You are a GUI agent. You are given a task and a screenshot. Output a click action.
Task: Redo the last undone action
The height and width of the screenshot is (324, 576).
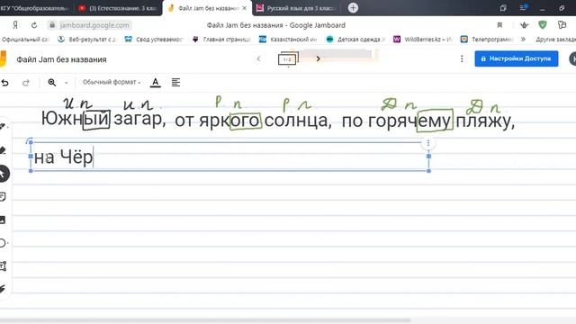click(x=26, y=83)
